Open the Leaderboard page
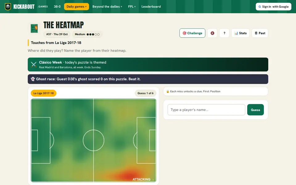Viewport: 296px width, 185px height. (x=151, y=6)
